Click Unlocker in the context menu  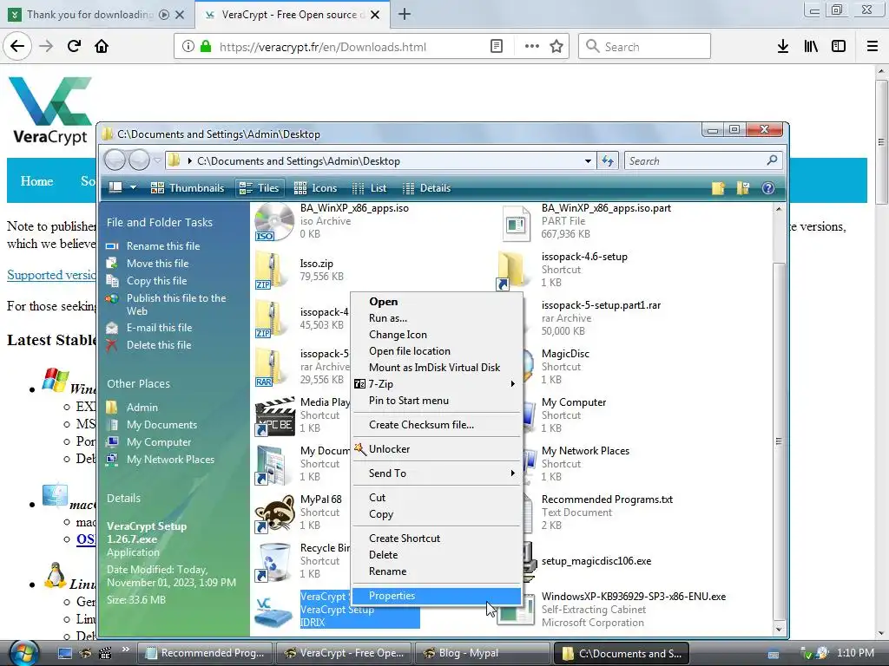[436, 449]
